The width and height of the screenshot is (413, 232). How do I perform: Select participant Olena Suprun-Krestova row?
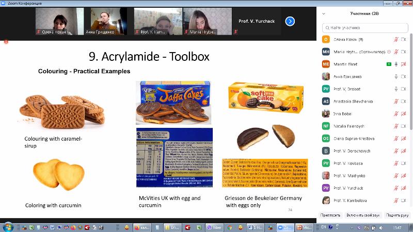[x=364, y=138]
